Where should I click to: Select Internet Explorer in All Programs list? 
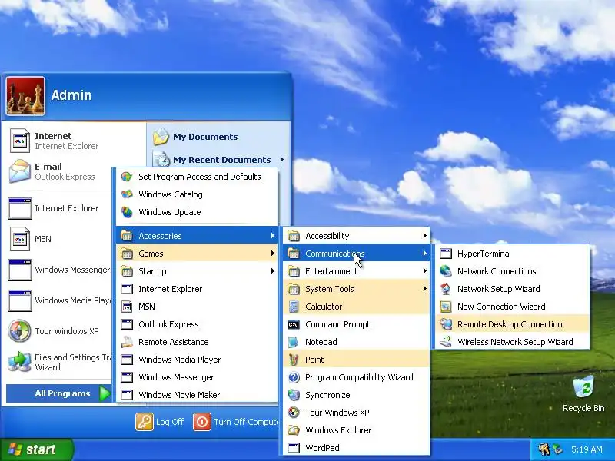[x=197, y=289]
